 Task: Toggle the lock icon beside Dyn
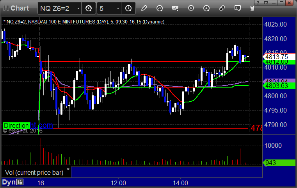(20, 182)
